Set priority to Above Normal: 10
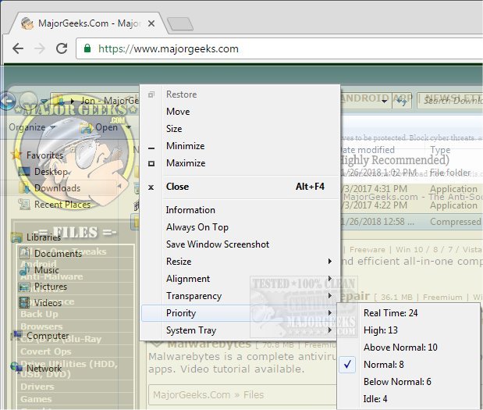The width and height of the screenshot is (483, 410). coord(408,348)
